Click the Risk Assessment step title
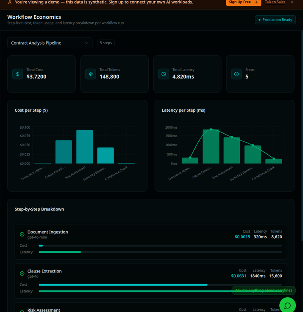303x312 pixels. pos(44,310)
